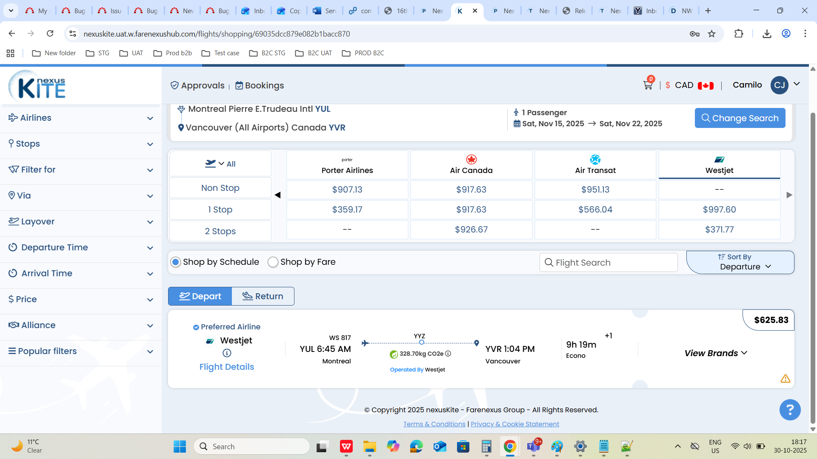Open the Flight Details link

pyautogui.click(x=226, y=367)
